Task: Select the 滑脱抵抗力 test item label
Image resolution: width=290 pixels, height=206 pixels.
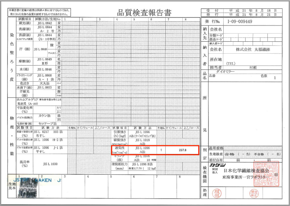Action: tap(120, 164)
